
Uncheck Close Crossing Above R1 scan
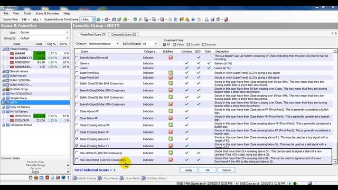77,139
